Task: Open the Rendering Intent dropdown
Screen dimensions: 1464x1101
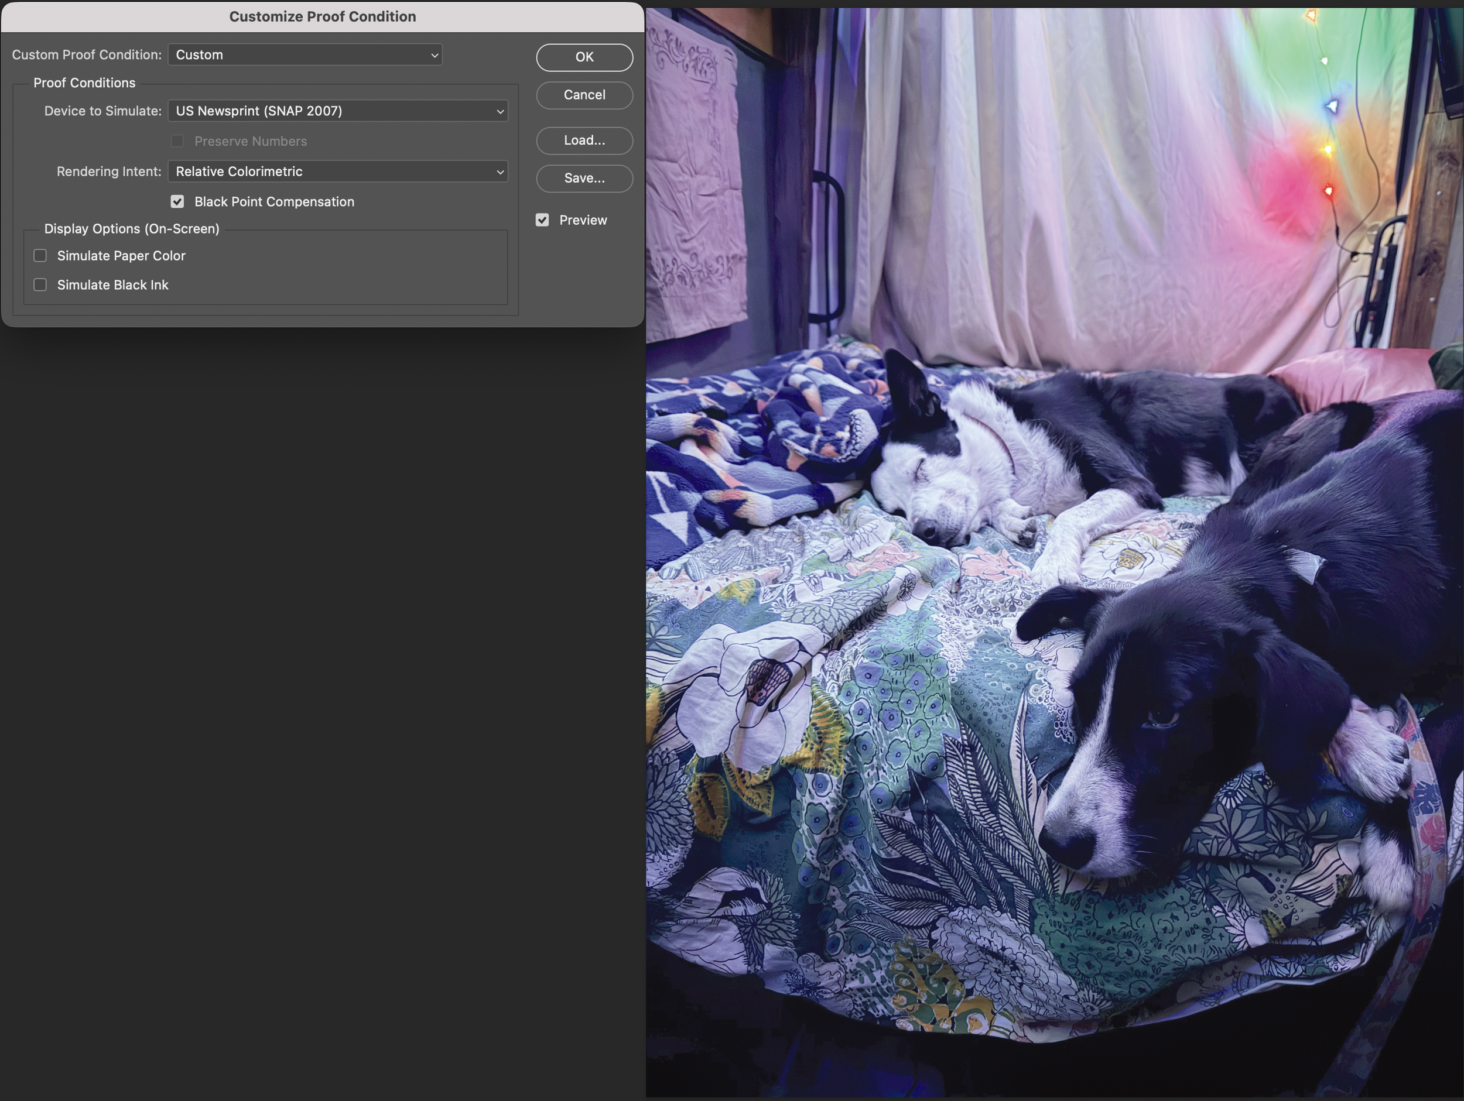Action: [x=337, y=172]
